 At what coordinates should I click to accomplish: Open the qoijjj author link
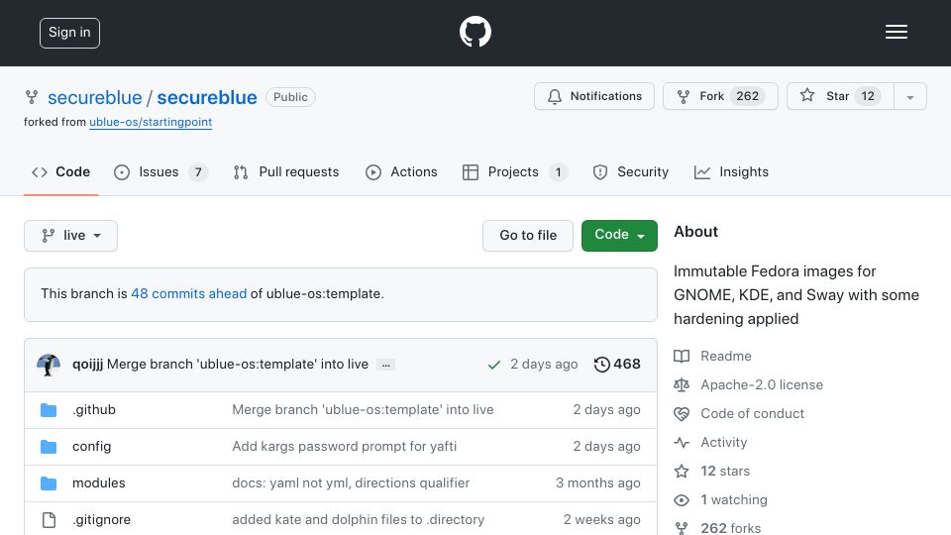click(87, 365)
